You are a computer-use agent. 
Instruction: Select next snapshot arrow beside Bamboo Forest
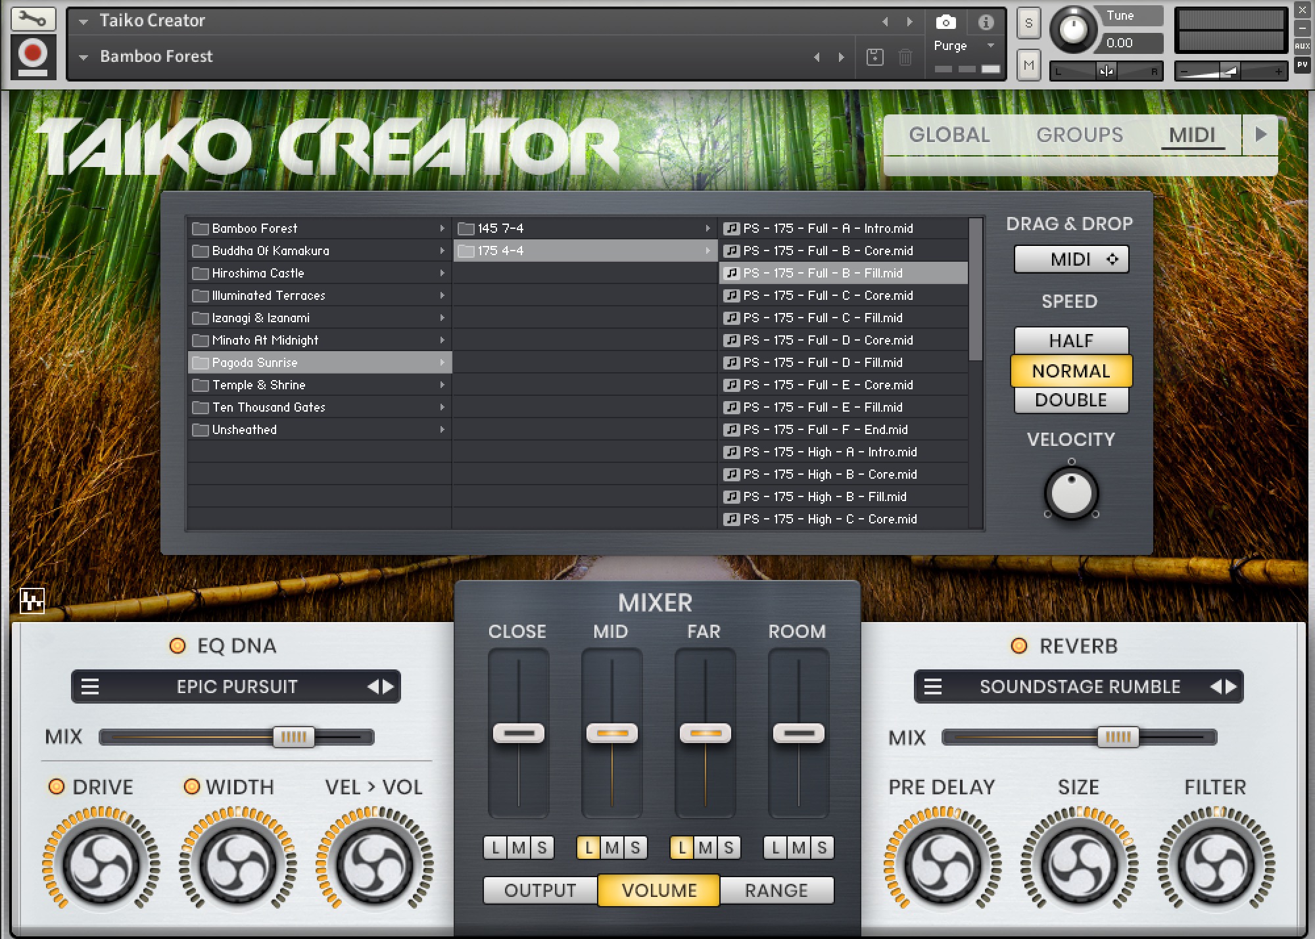coord(841,57)
